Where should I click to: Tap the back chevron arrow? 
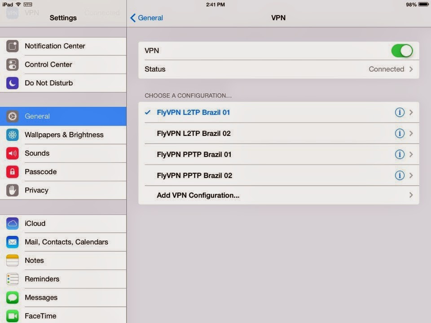pyautogui.click(x=133, y=18)
